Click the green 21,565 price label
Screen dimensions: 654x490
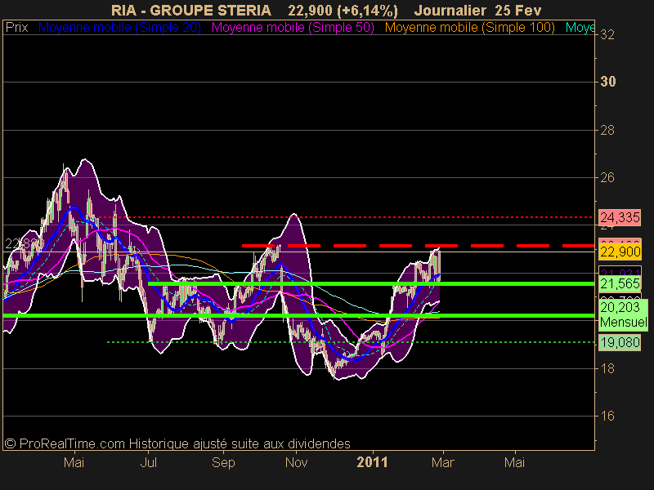pos(620,283)
